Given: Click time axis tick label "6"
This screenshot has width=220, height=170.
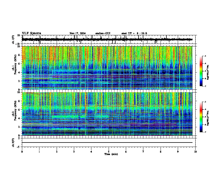Looking at the screenshot, I should point(126,152).
